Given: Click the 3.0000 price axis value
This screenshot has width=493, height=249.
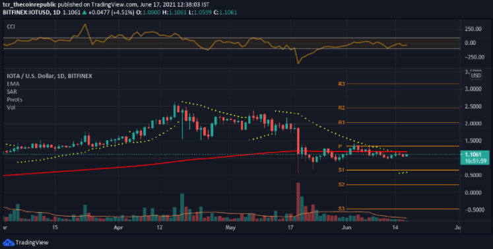Looking at the screenshot, I should [x=473, y=89].
